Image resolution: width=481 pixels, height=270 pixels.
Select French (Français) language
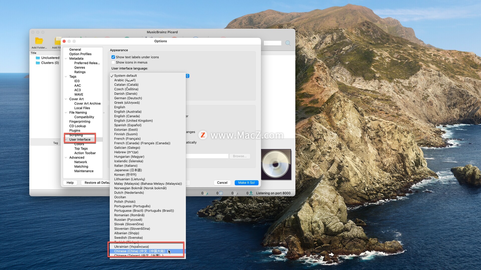click(x=148, y=138)
